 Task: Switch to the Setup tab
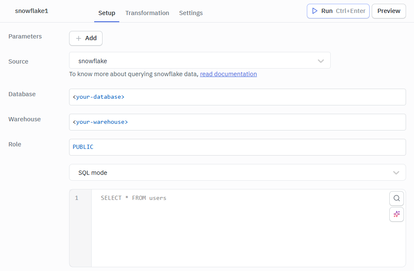tap(107, 13)
